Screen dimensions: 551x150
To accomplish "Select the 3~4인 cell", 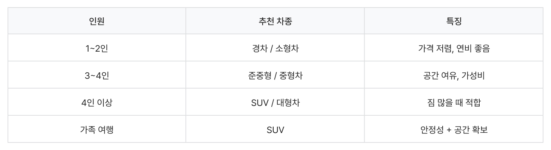I will click(x=97, y=75).
